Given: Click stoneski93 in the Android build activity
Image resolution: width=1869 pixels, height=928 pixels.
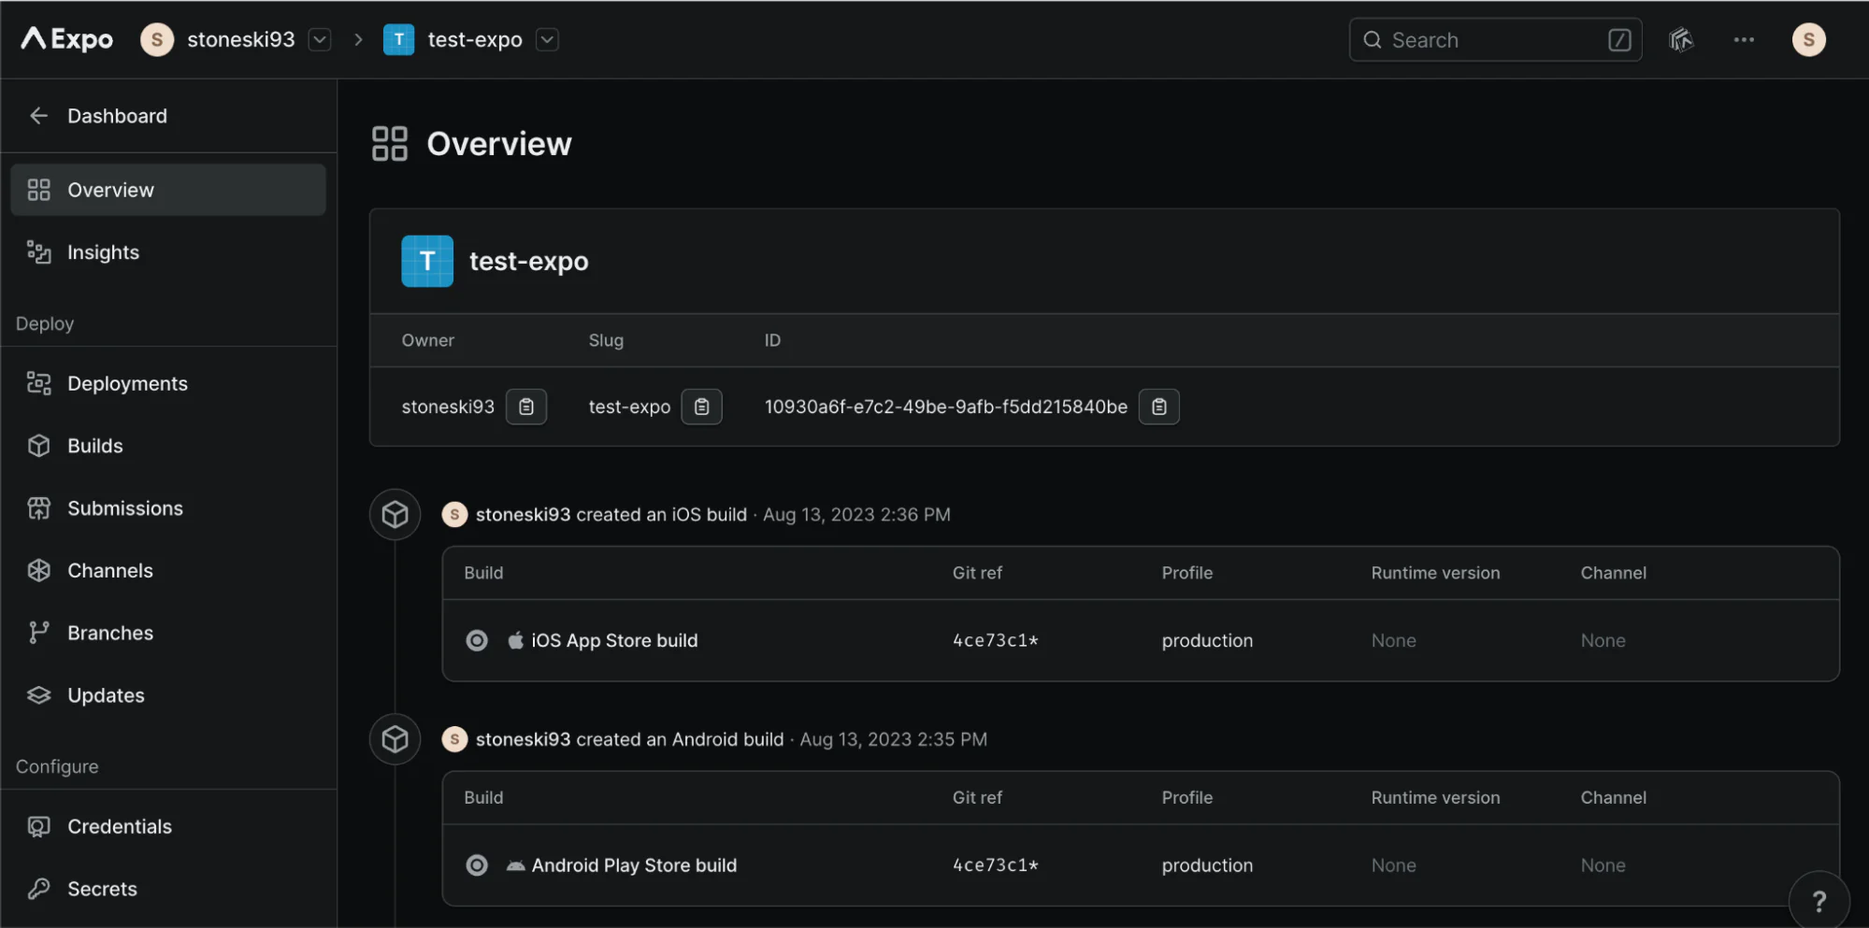Looking at the screenshot, I should [523, 739].
